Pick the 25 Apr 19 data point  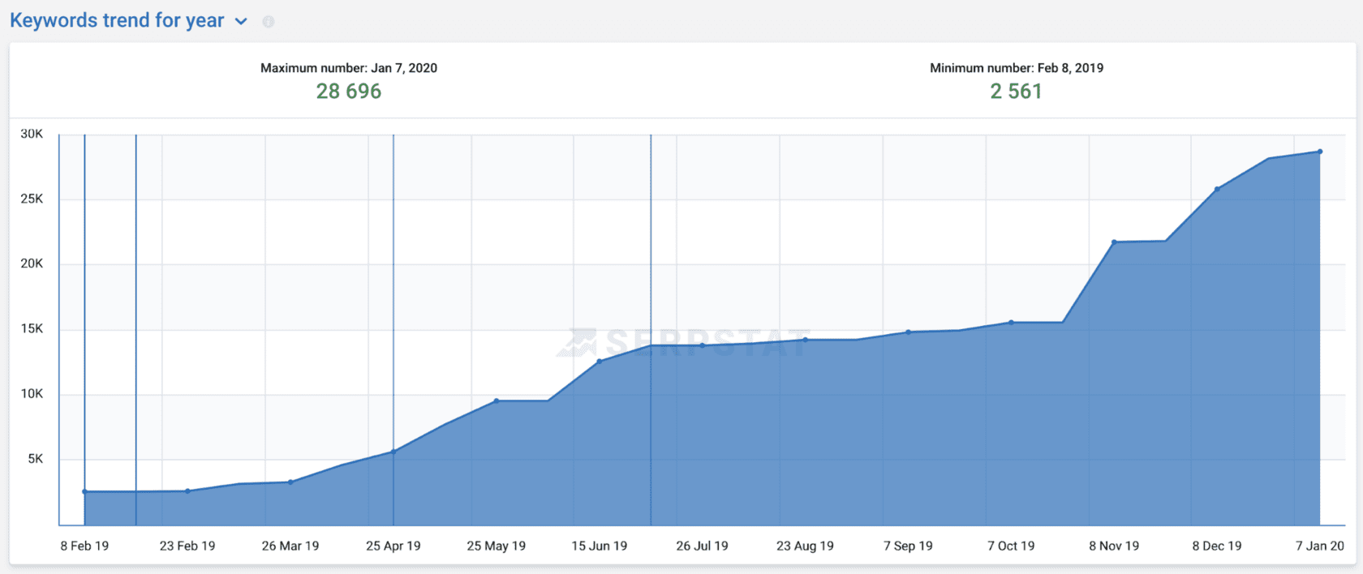point(393,452)
